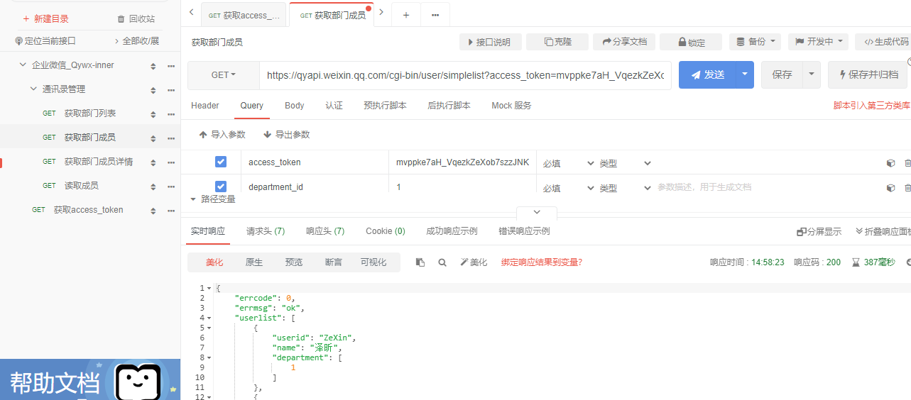Open more menu for 获取部门列表

[171, 114]
